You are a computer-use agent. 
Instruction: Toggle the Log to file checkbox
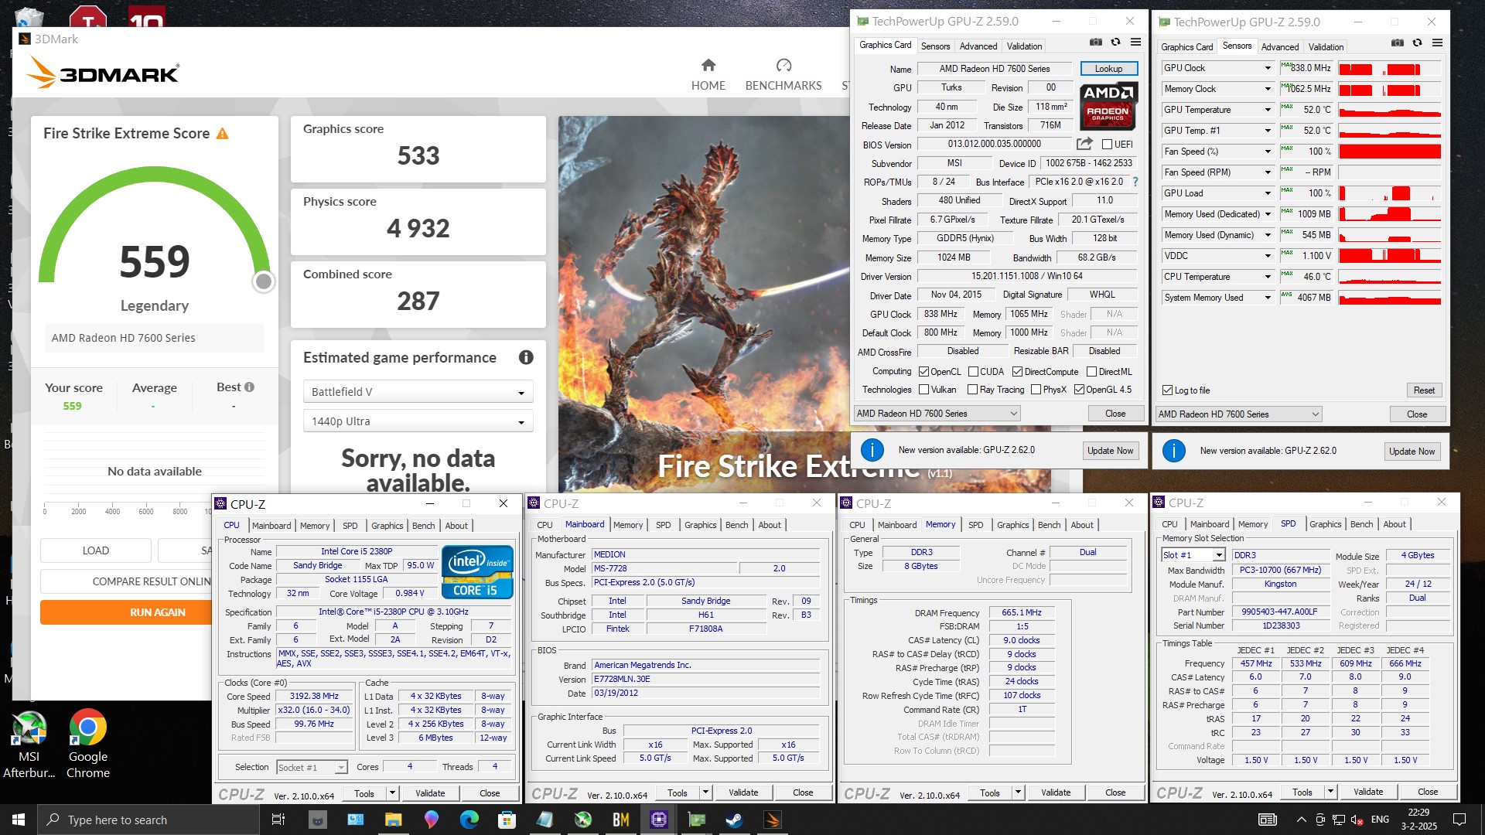click(1168, 390)
